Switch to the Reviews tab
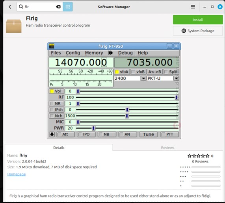 tap(167, 148)
